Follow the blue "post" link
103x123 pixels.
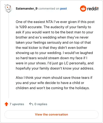(63, 9)
